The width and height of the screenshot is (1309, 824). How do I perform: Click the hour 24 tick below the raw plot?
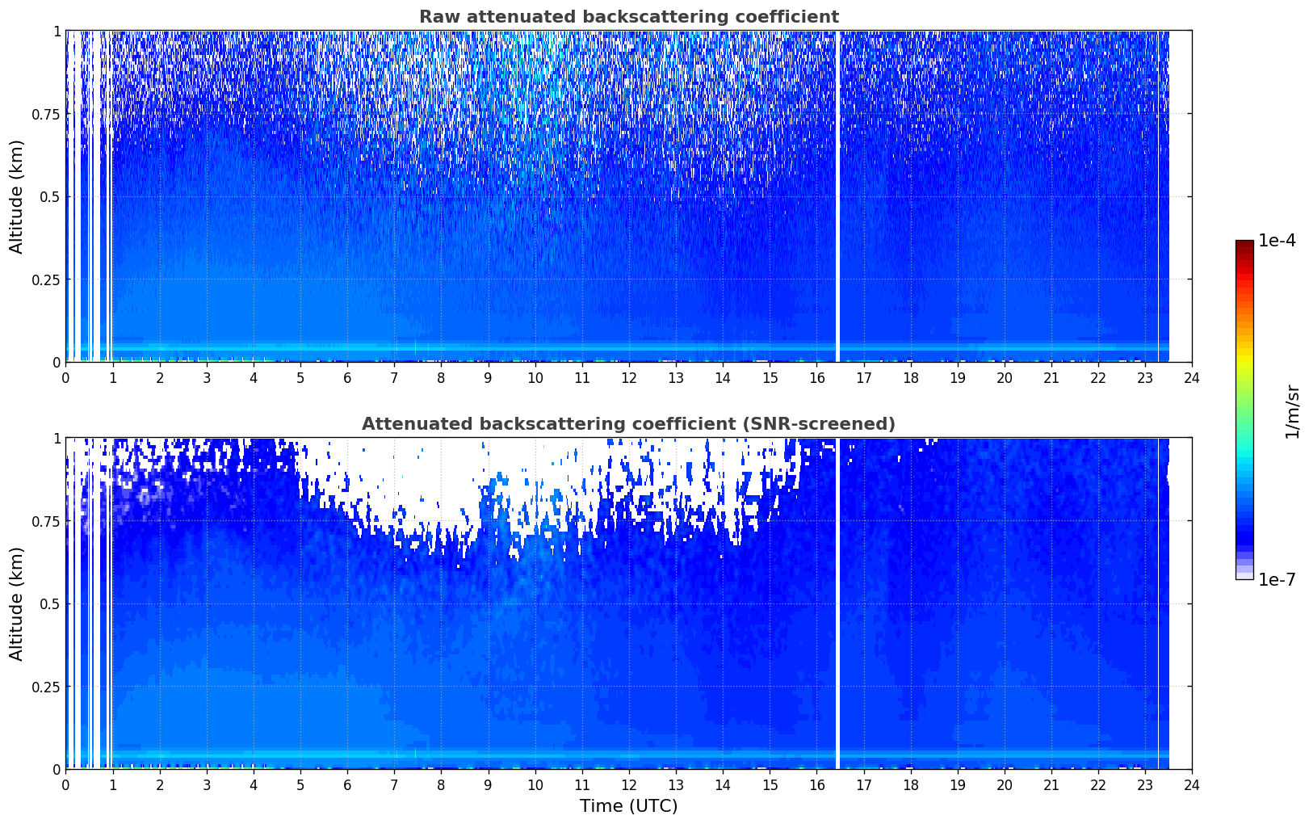[x=1192, y=377]
